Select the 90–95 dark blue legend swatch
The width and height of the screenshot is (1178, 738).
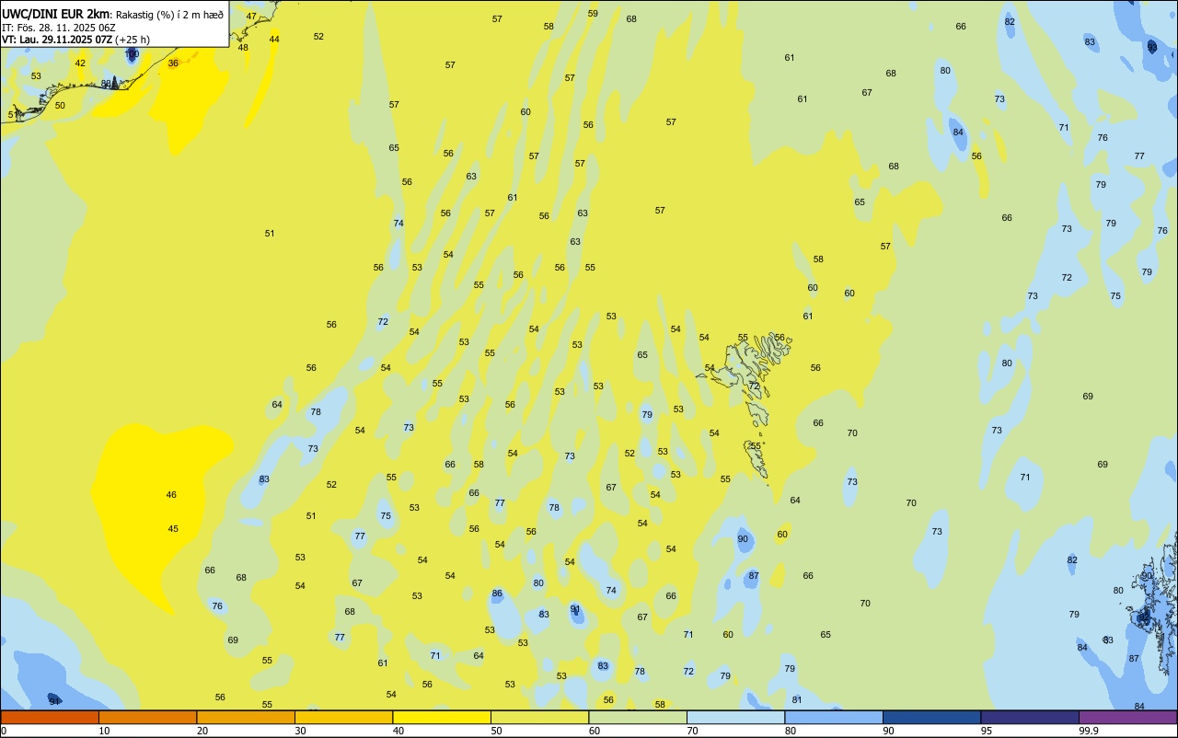tap(931, 717)
